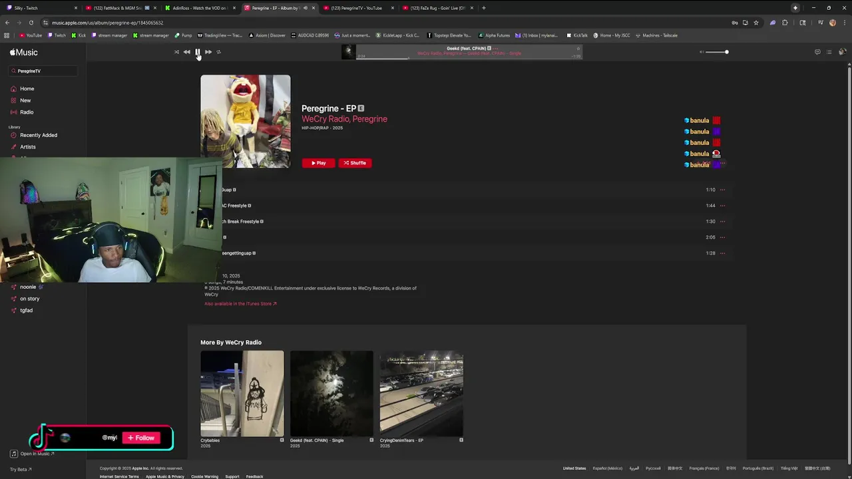Reload the page with the refresh icon
This screenshot has width=852, height=479.
(x=31, y=23)
